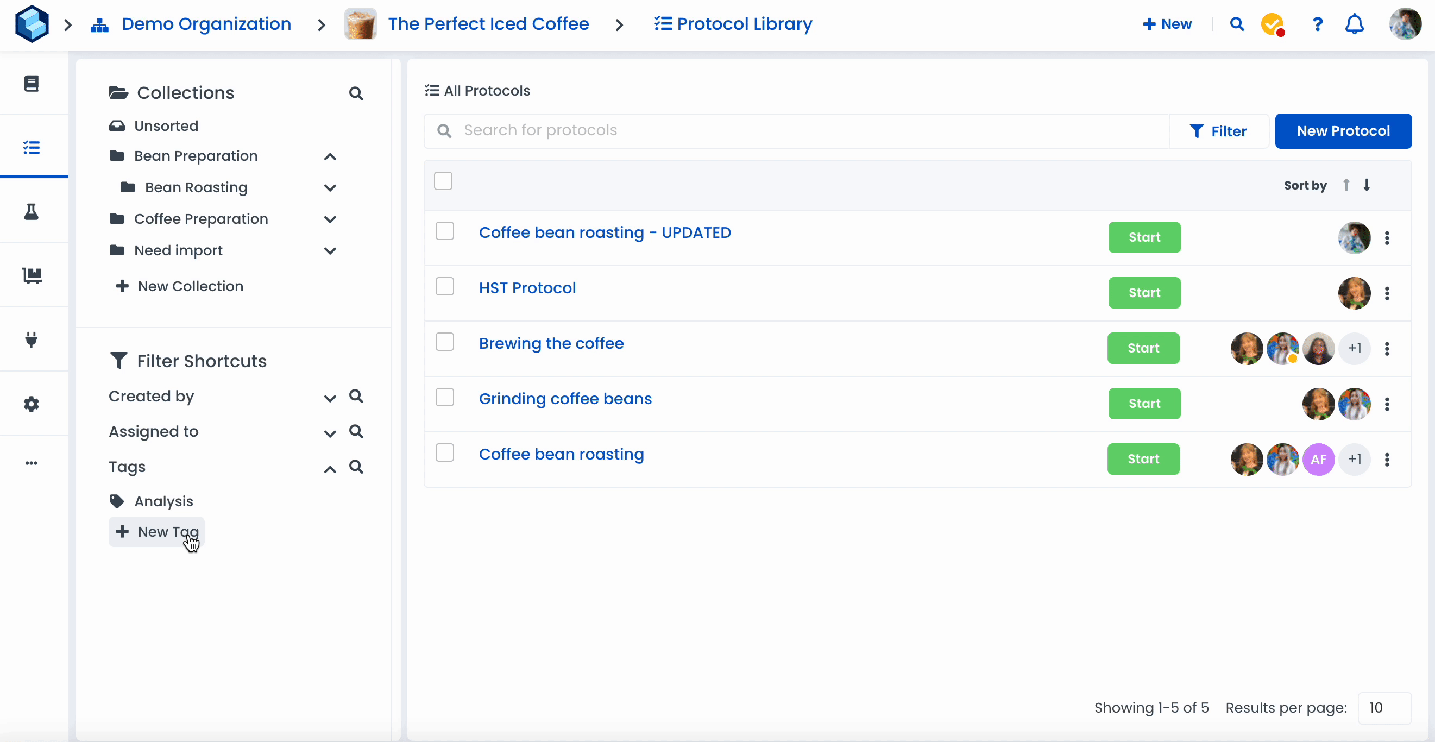Tick the checkbox for HST Protocol

click(x=444, y=287)
